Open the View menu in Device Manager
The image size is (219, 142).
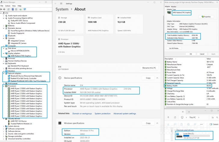click(14, 6)
